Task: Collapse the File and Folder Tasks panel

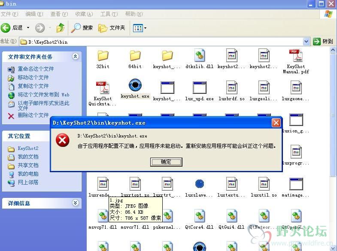Action: tap(76, 57)
